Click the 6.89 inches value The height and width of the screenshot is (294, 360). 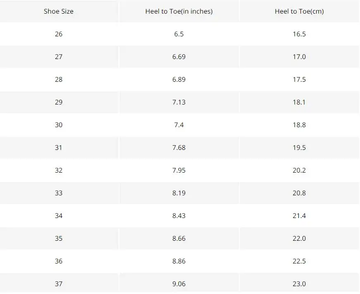coord(179,79)
